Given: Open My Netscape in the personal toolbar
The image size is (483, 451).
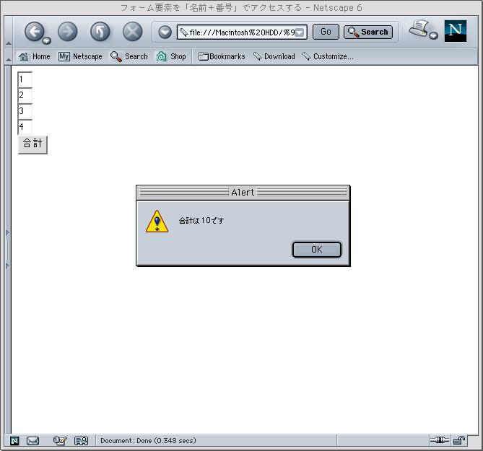Looking at the screenshot, I should [x=80, y=56].
